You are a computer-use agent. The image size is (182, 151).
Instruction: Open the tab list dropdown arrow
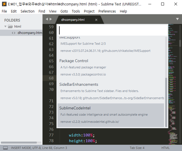tap(177, 19)
